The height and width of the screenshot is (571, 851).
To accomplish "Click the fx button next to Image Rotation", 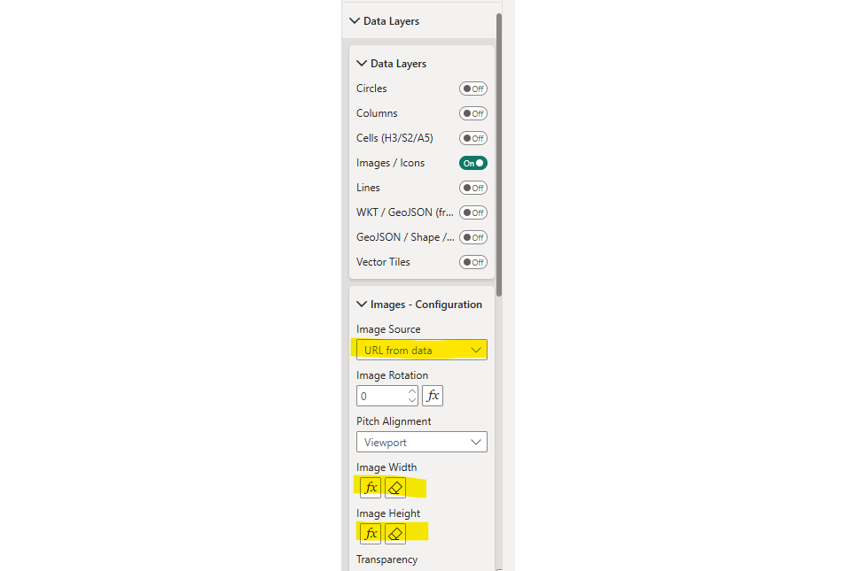I will [x=433, y=396].
